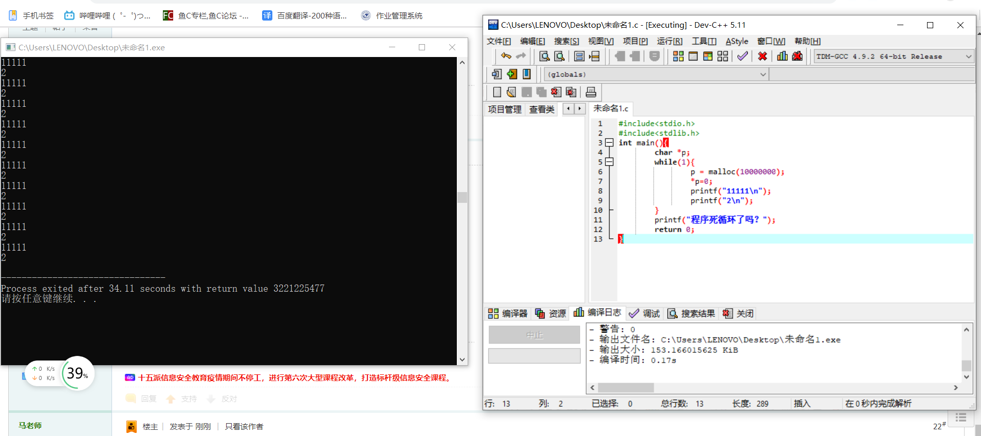The image size is (981, 436).
Task: Open the 手机书签 bookmark in browser
Action: click(31, 15)
